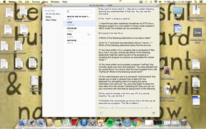Open iPhoto in the dock
The image size is (206, 129).
coord(119,123)
